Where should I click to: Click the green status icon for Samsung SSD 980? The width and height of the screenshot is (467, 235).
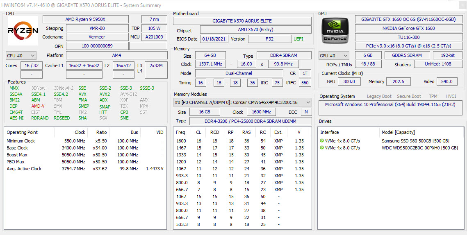(322, 141)
